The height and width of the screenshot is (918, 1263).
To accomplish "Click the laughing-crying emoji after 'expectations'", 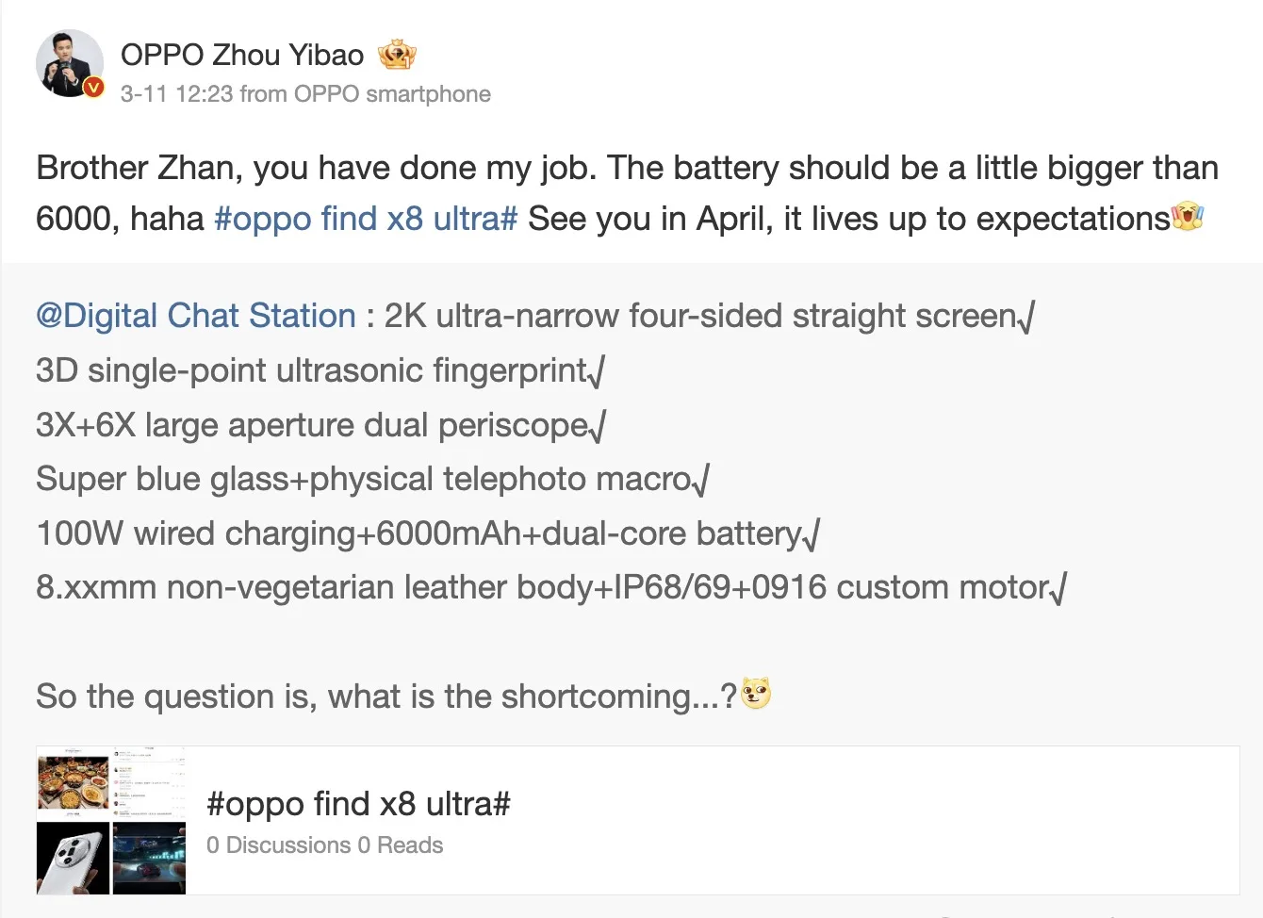I will click(1188, 218).
